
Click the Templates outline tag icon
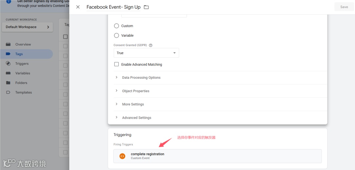tap(8, 93)
